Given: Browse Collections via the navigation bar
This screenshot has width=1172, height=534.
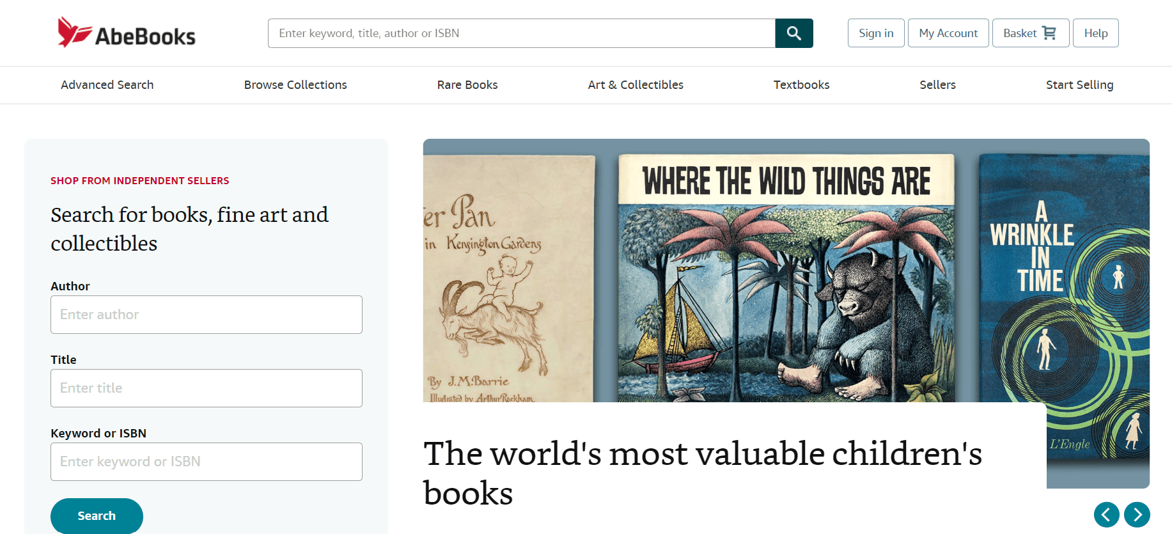Looking at the screenshot, I should (295, 84).
